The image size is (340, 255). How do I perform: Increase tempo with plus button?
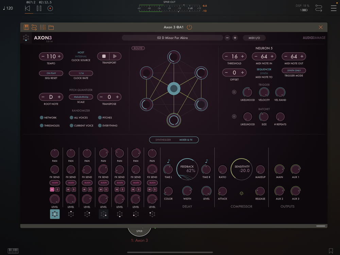(59, 56)
